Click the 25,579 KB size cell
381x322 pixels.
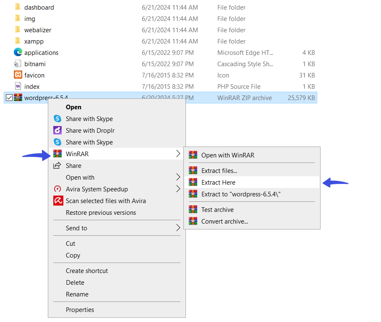click(x=301, y=98)
